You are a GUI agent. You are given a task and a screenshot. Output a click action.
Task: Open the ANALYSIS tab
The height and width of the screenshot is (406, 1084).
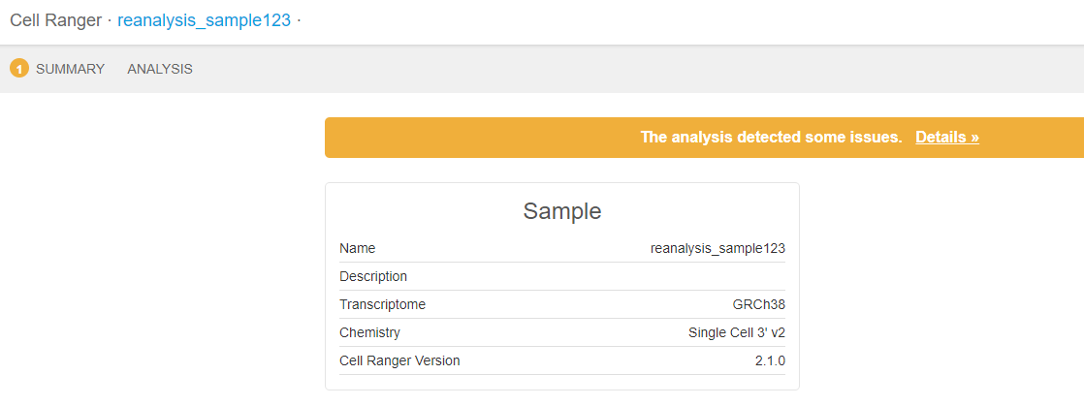tap(160, 69)
